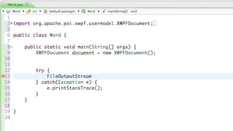Expand breadcrumb arrow before src
The image size is (233, 131).
(23, 11)
